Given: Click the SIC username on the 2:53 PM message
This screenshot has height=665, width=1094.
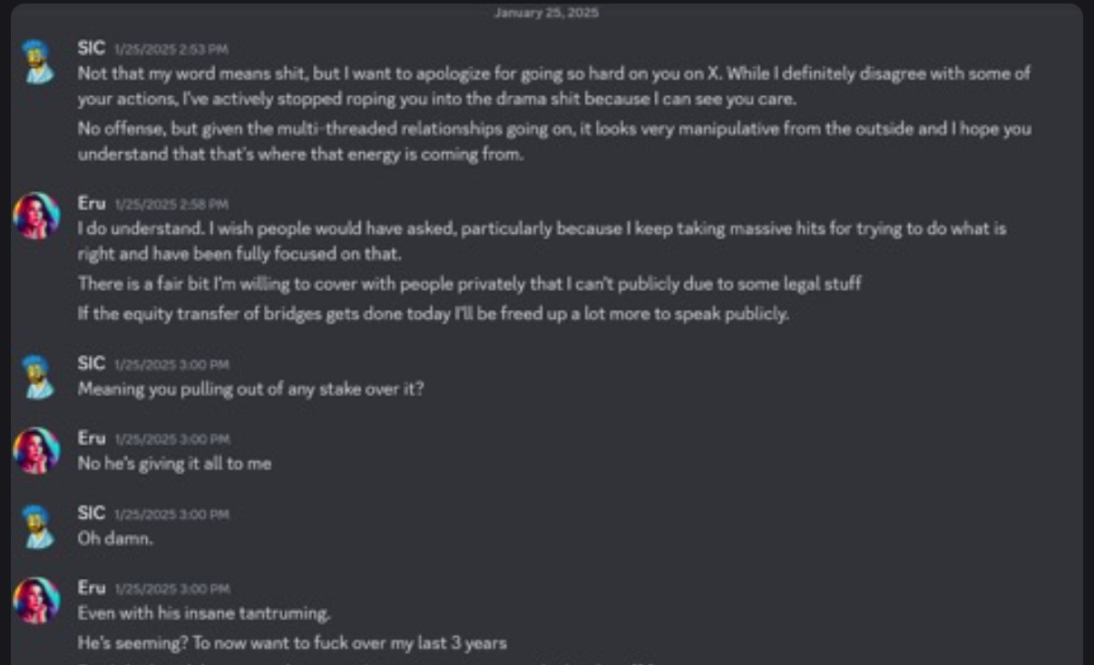Looking at the screenshot, I should (x=92, y=48).
